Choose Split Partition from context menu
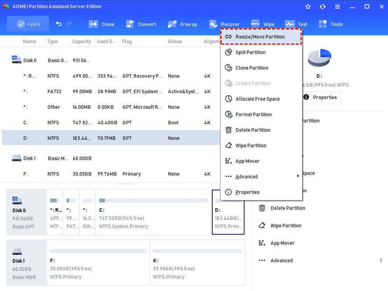Viewport: 388px width, 291px height. pos(261,52)
